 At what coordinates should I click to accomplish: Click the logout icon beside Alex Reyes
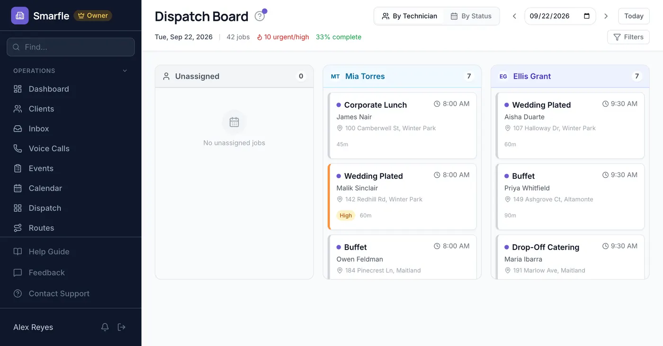click(122, 327)
